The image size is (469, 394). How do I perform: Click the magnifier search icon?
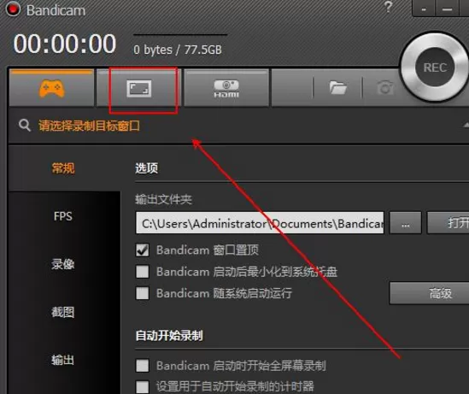tap(25, 125)
